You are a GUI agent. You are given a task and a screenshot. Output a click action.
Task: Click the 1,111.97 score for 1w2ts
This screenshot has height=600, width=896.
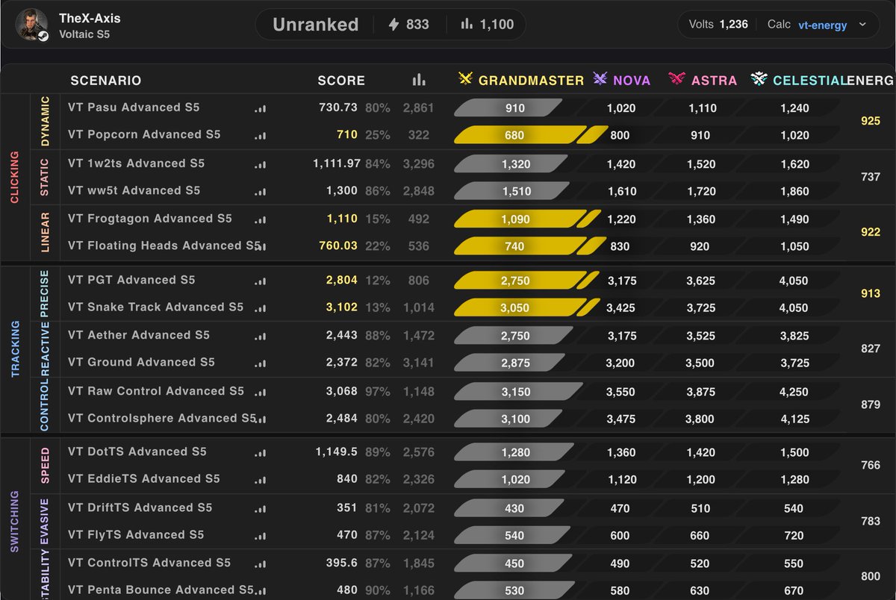[337, 163]
